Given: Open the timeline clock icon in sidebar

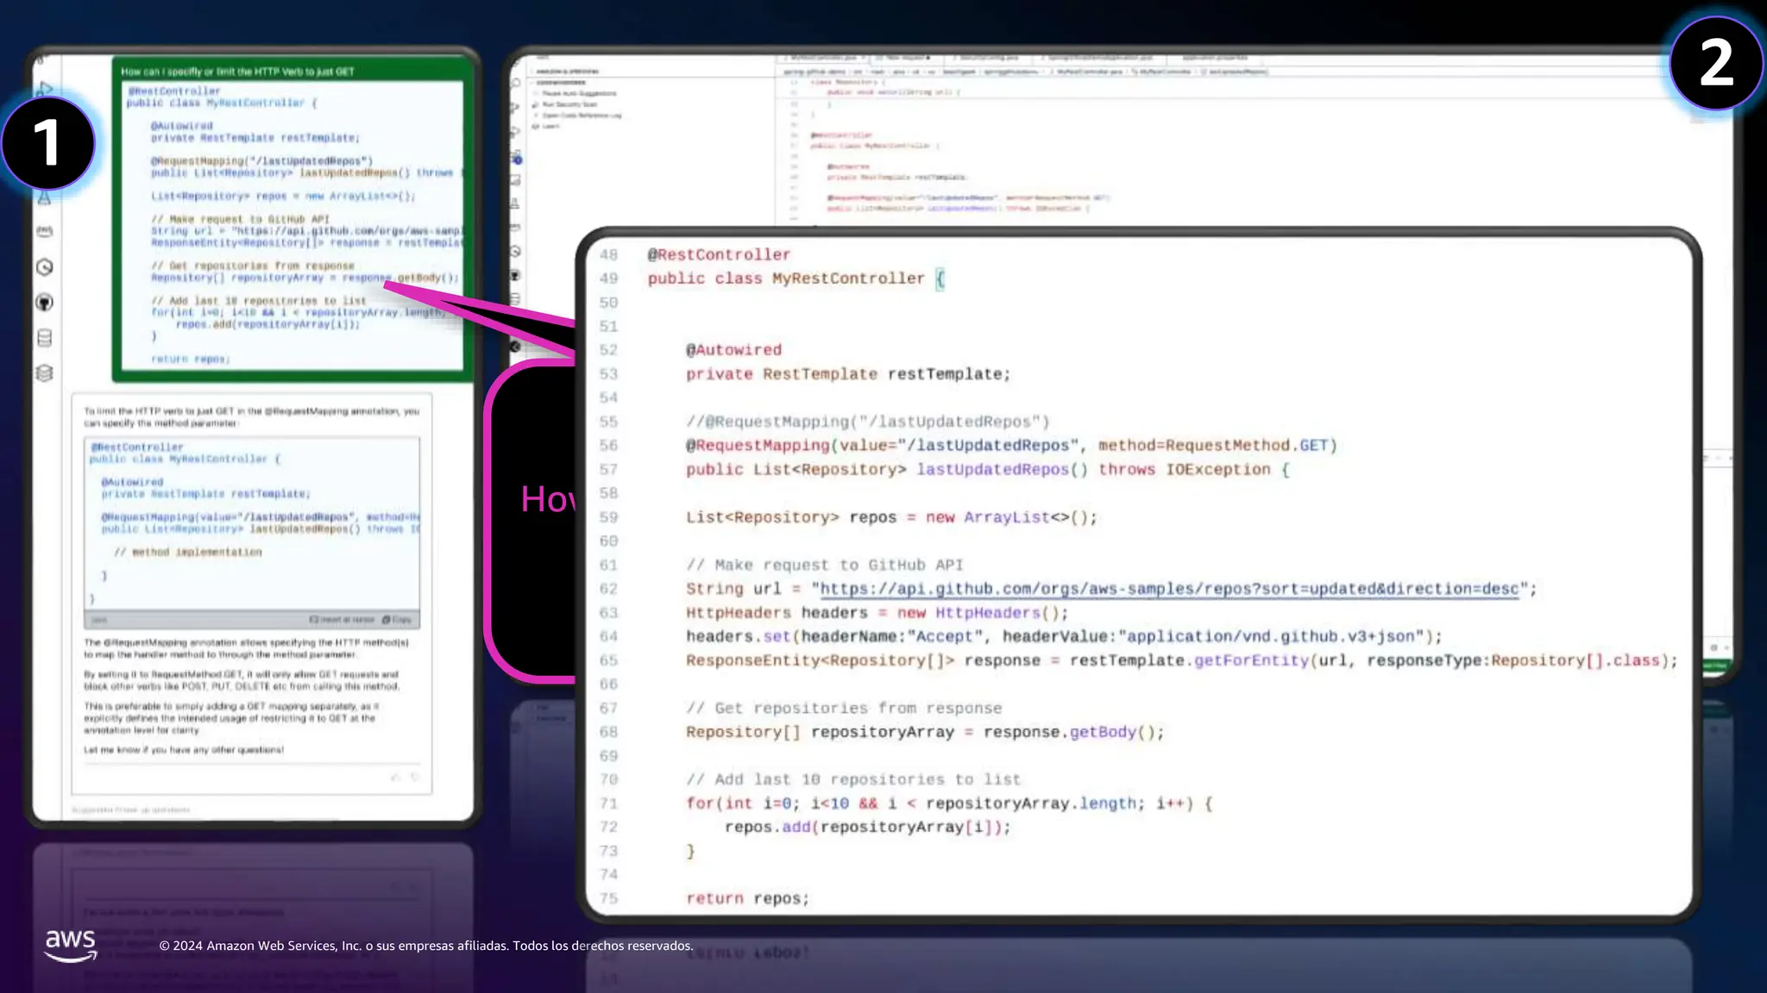Looking at the screenshot, I should point(45,267).
